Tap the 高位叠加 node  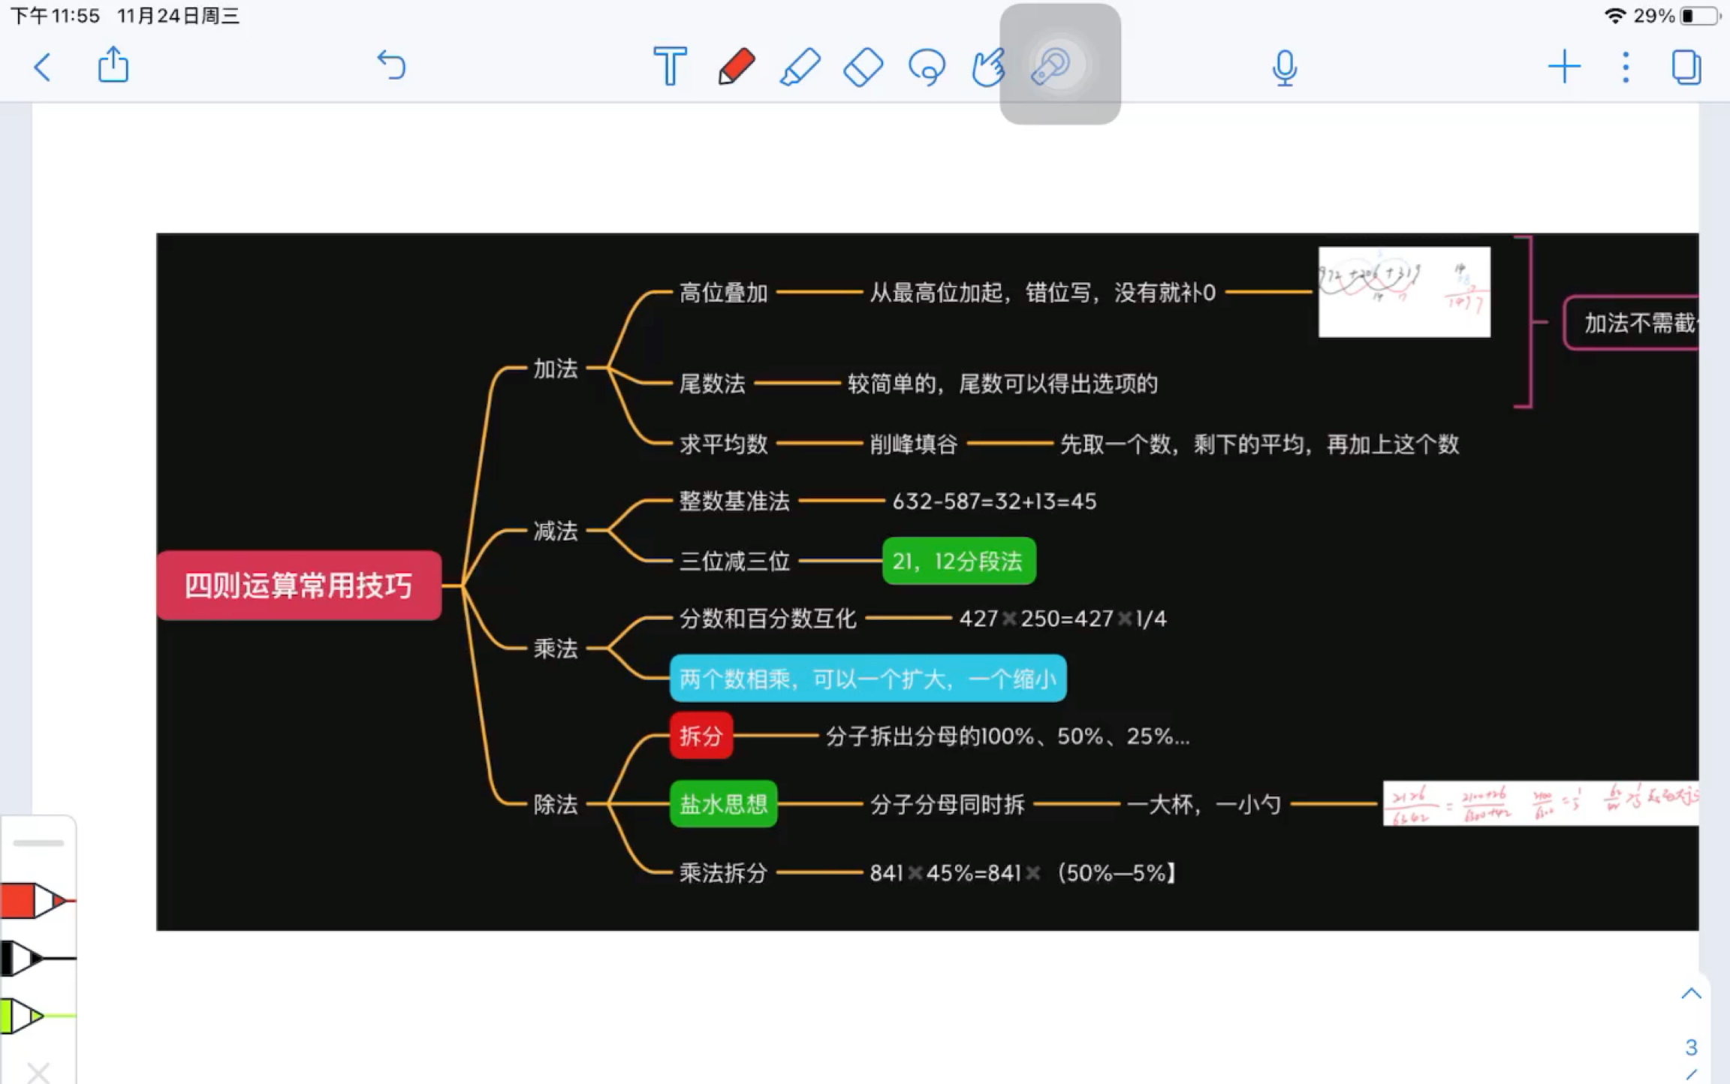723,293
